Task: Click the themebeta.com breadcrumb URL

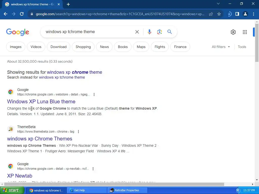Action: click(x=46, y=132)
